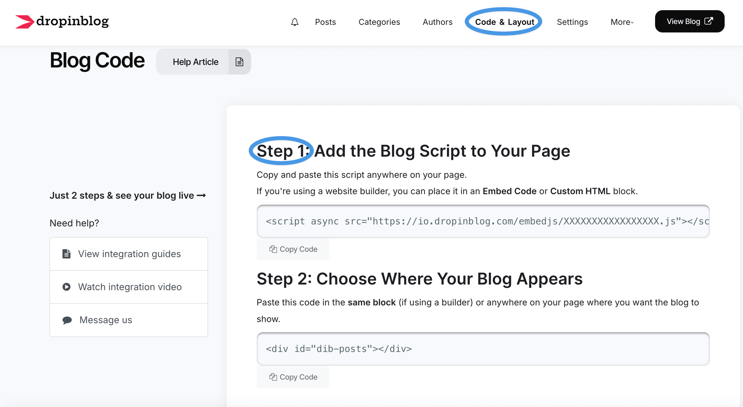Open the Posts section
Viewport: 743px width, 407px height.
click(x=325, y=22)
